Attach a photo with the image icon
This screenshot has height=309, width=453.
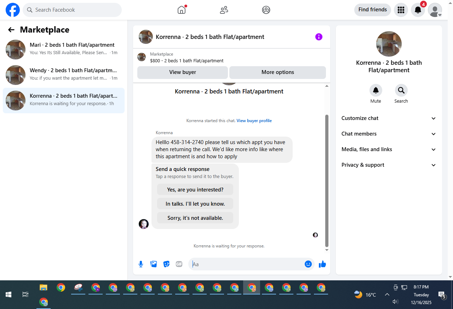pos(154,264)
